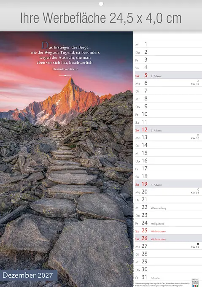
Task: Select Monday date 20
Action: point(144,192)
